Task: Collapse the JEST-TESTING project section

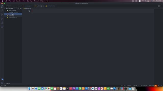Action: [x=9, y=8]
